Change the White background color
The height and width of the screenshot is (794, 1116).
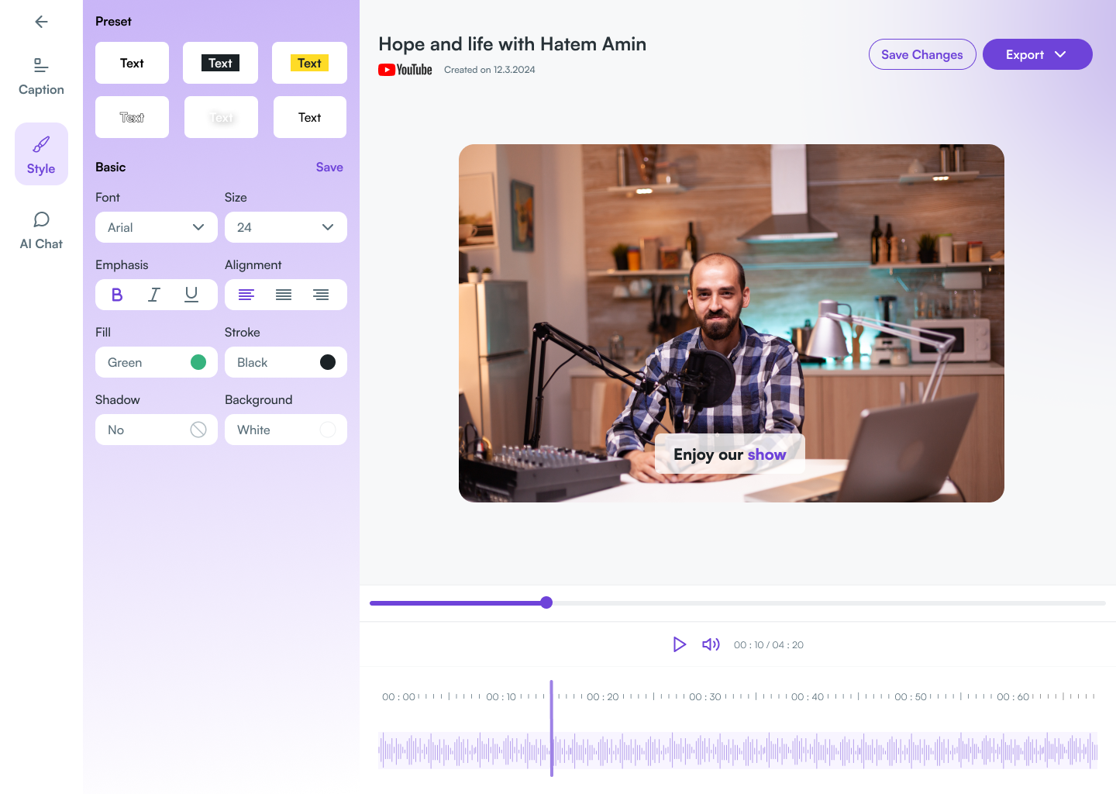286,430
